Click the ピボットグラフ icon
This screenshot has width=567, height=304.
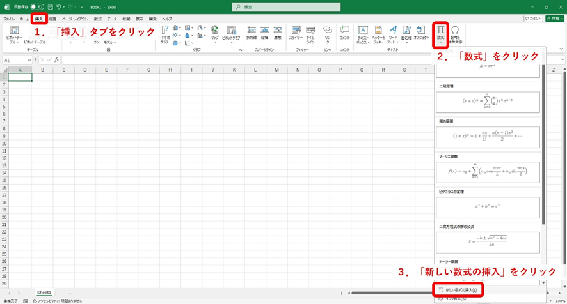231,32
